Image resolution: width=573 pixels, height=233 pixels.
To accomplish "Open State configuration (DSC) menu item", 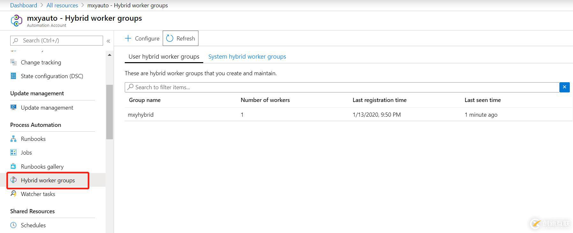I will pos(53,76).
